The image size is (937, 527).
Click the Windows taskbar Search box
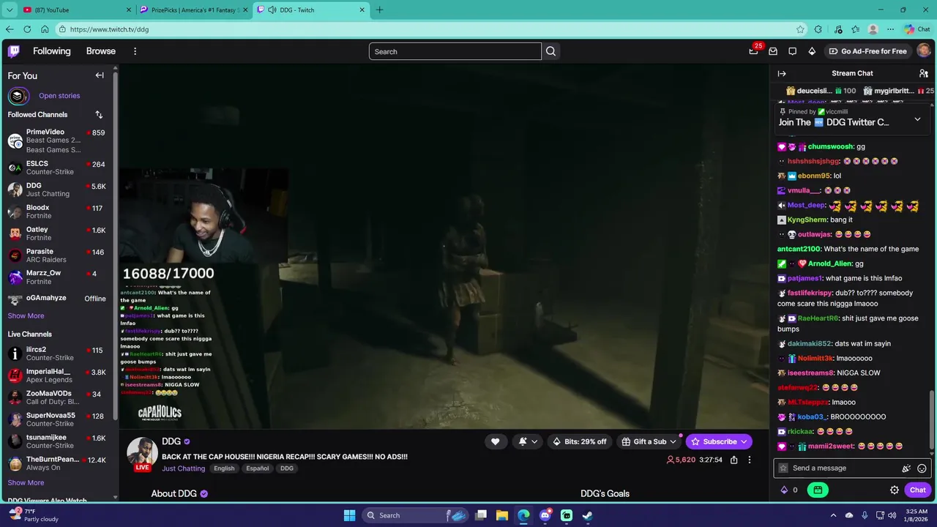pyautogui.click(x=415, y=515)
